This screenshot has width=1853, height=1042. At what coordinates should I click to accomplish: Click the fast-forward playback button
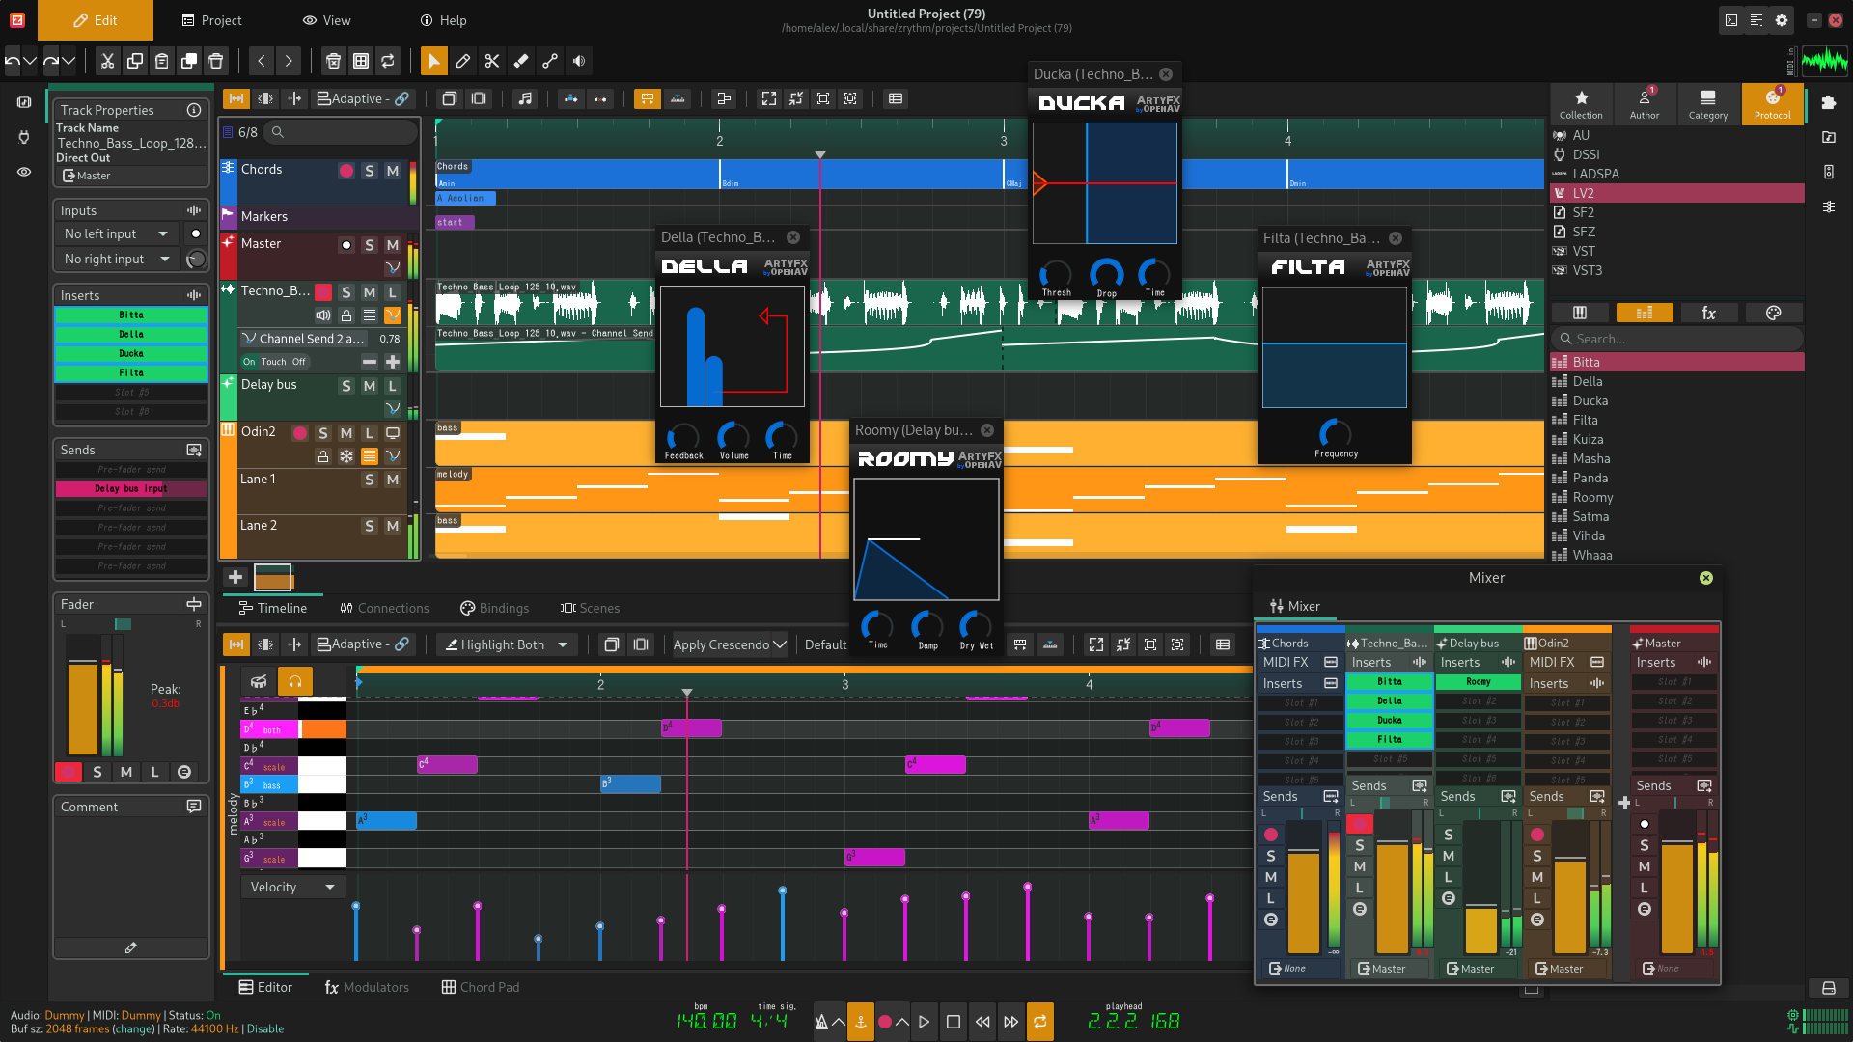click(1011, 1022)
